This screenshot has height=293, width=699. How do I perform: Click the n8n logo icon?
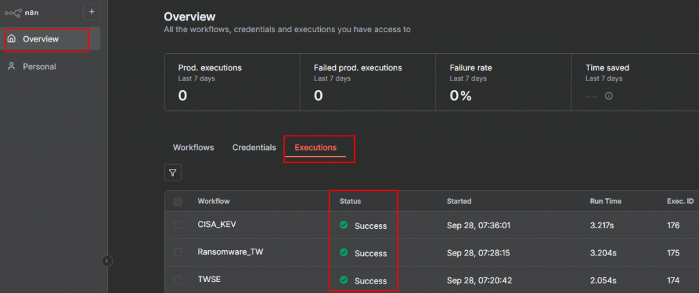(13, 12)
